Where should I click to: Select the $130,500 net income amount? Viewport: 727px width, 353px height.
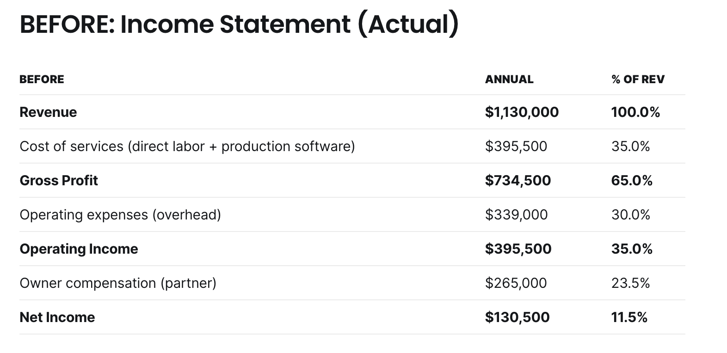[517, 317]
